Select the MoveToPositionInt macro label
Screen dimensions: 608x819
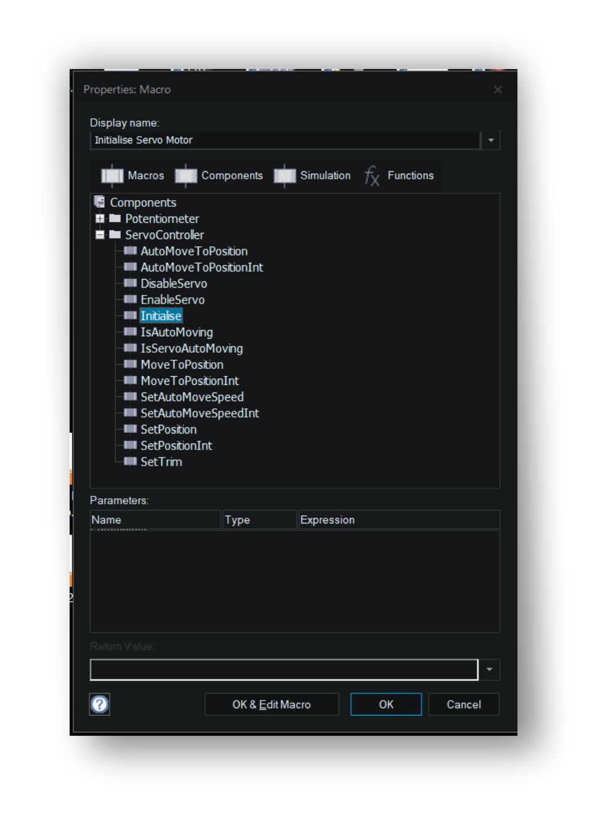190,381
